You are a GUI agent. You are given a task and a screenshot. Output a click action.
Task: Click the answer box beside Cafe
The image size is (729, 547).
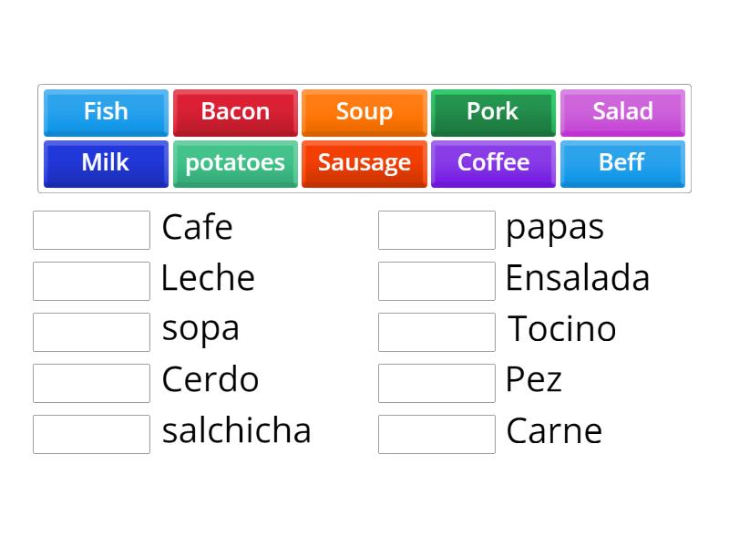tap(91, 230)
